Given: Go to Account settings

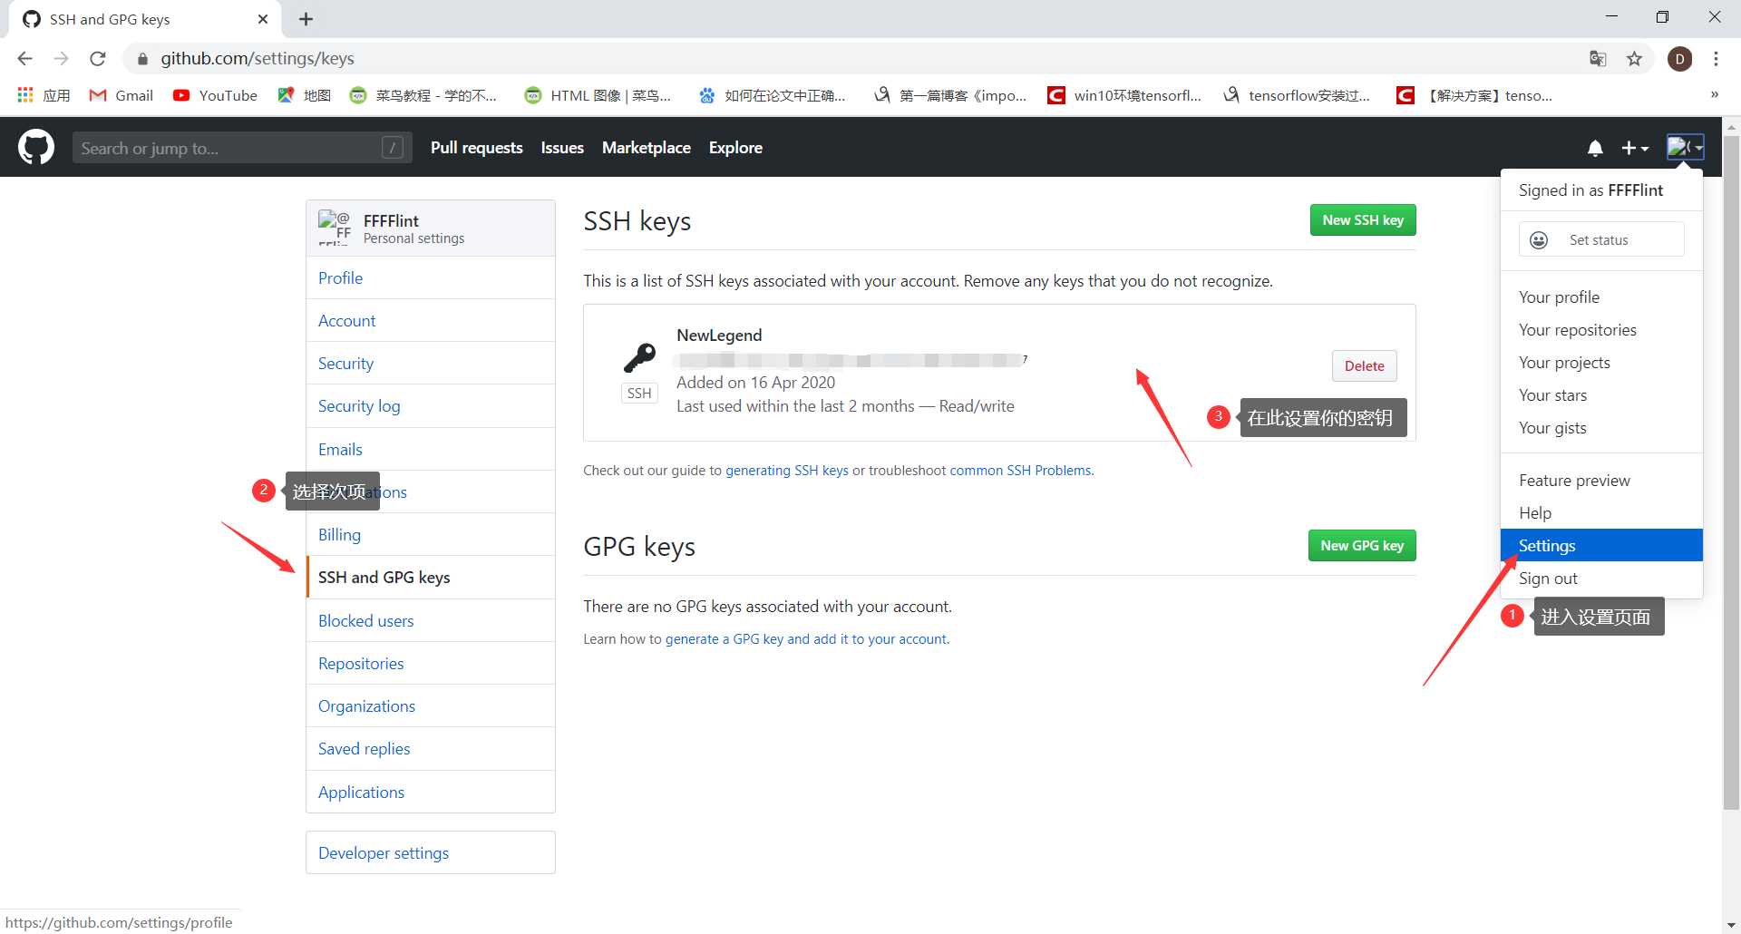Looking at the screenshot, I should tap(431, 321).
